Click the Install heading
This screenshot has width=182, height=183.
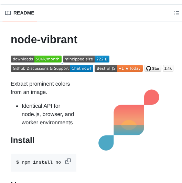(23, 140)
